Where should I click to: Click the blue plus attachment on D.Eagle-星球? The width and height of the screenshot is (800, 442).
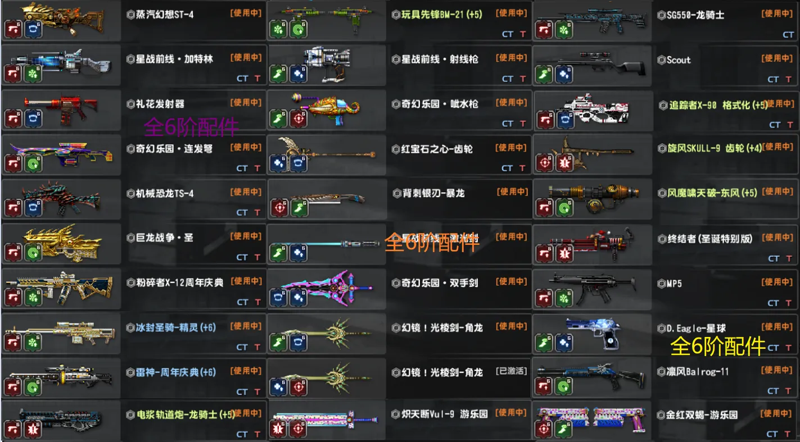point(564,343)
